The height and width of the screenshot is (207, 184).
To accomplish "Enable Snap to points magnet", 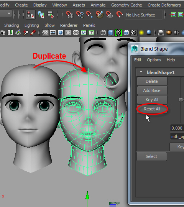I will [x=89, y=15].
